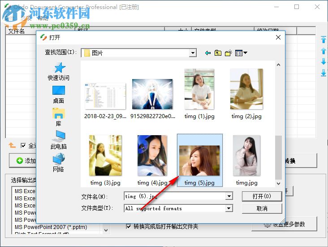Viewport: 328px width, 247px height.
Task: Click the File name (文件名) column header
Action: coord(21,31)
